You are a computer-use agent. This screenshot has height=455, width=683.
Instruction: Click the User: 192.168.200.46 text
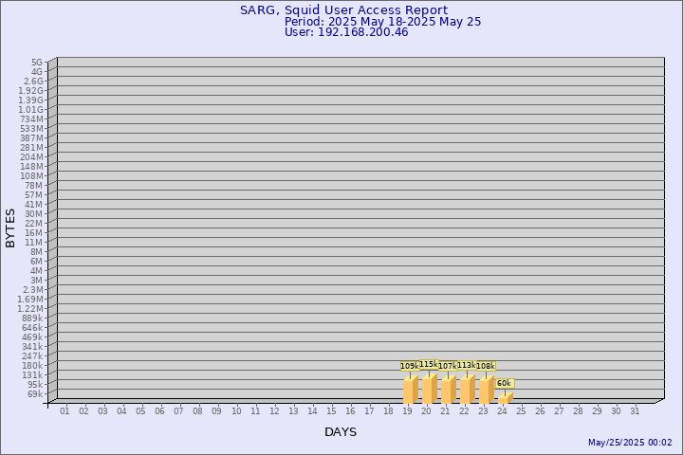[346, 32]
